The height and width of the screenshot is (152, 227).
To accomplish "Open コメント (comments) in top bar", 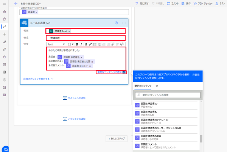I will click(x=173, y=4).
